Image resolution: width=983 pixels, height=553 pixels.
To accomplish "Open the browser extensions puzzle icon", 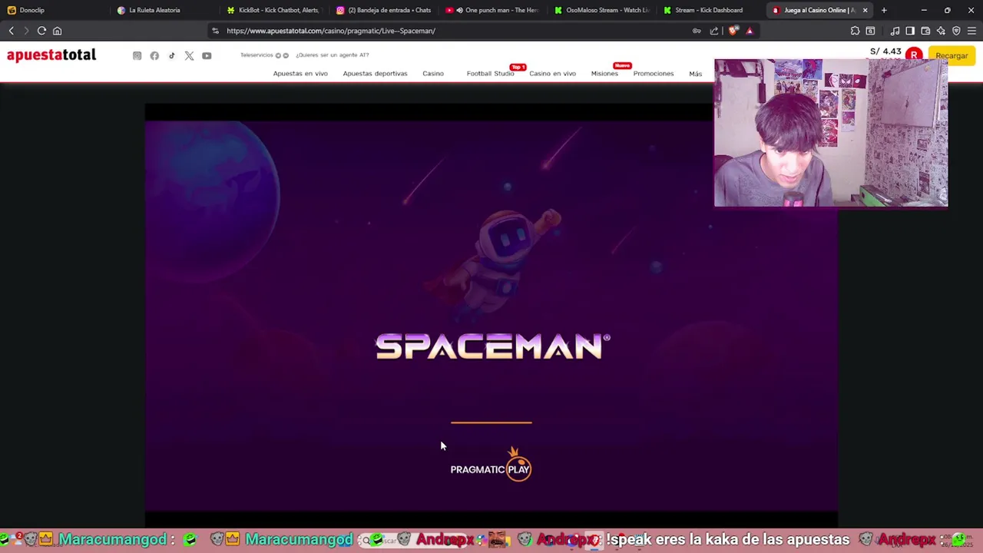I will [855, 31].
